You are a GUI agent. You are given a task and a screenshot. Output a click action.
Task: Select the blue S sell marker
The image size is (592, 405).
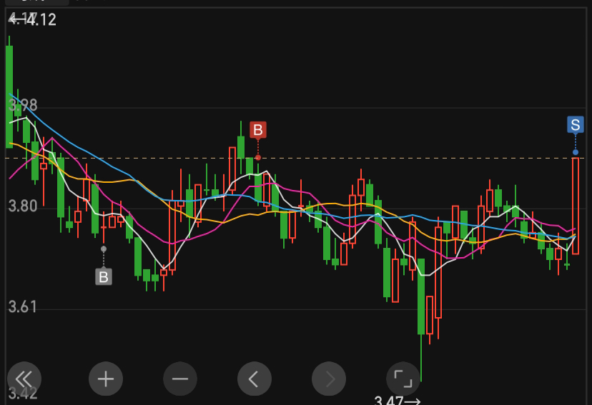click(576, 125)
